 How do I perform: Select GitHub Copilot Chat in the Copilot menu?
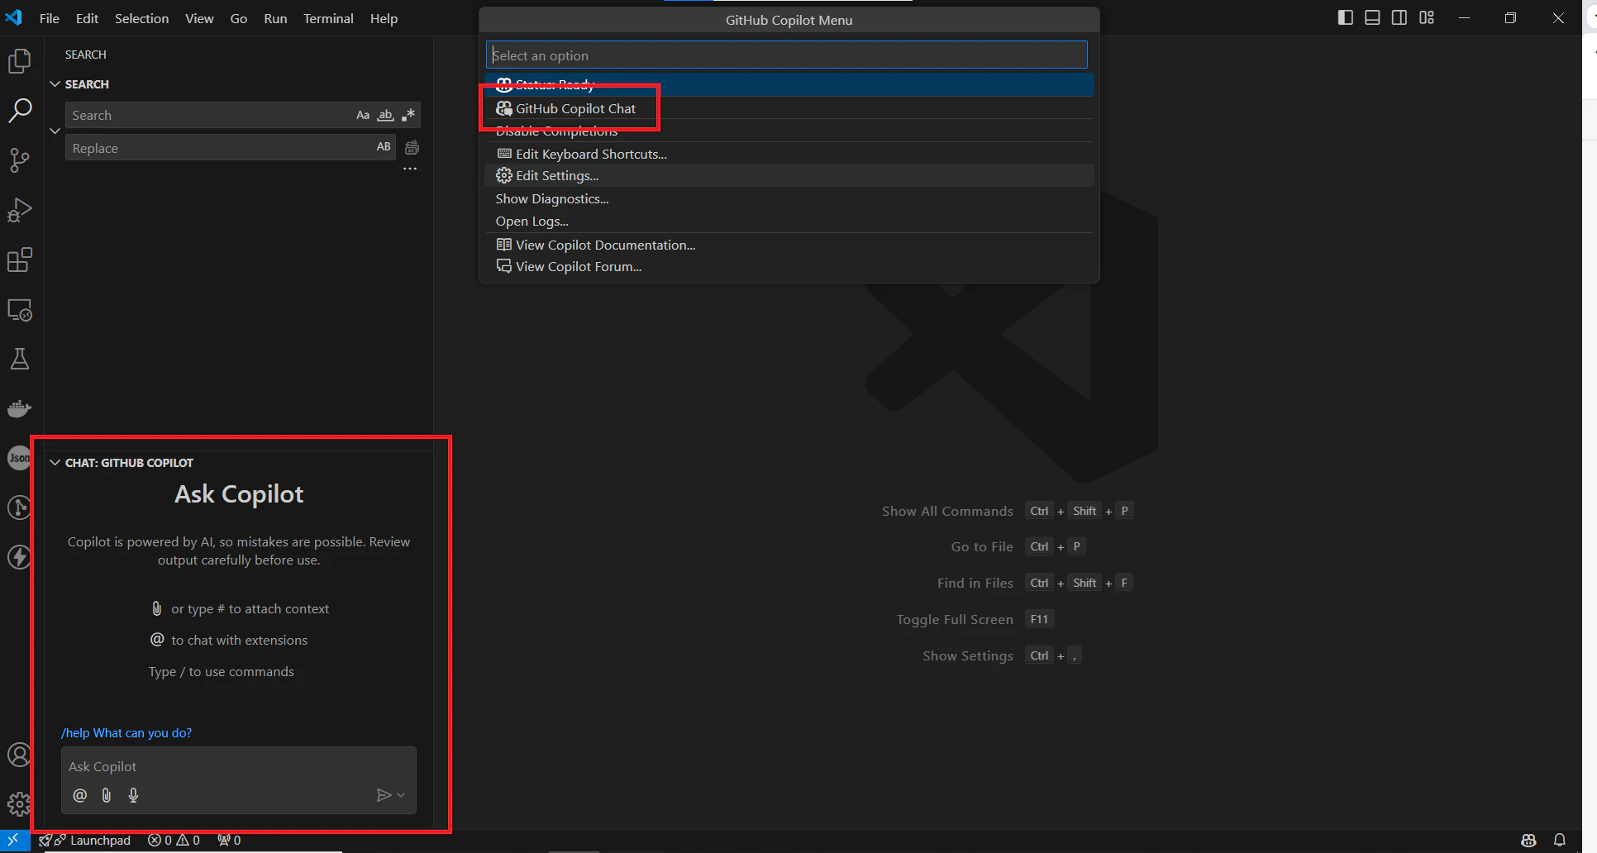(x=789, y=108)
